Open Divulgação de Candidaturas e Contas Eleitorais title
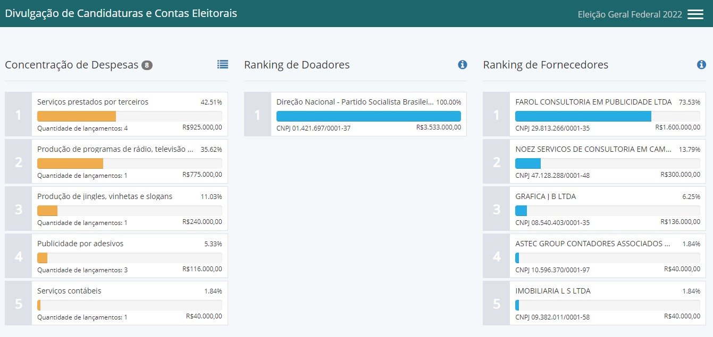Image resolution: width=713 pixels, height=337 pixels. (x=121, y=13)
